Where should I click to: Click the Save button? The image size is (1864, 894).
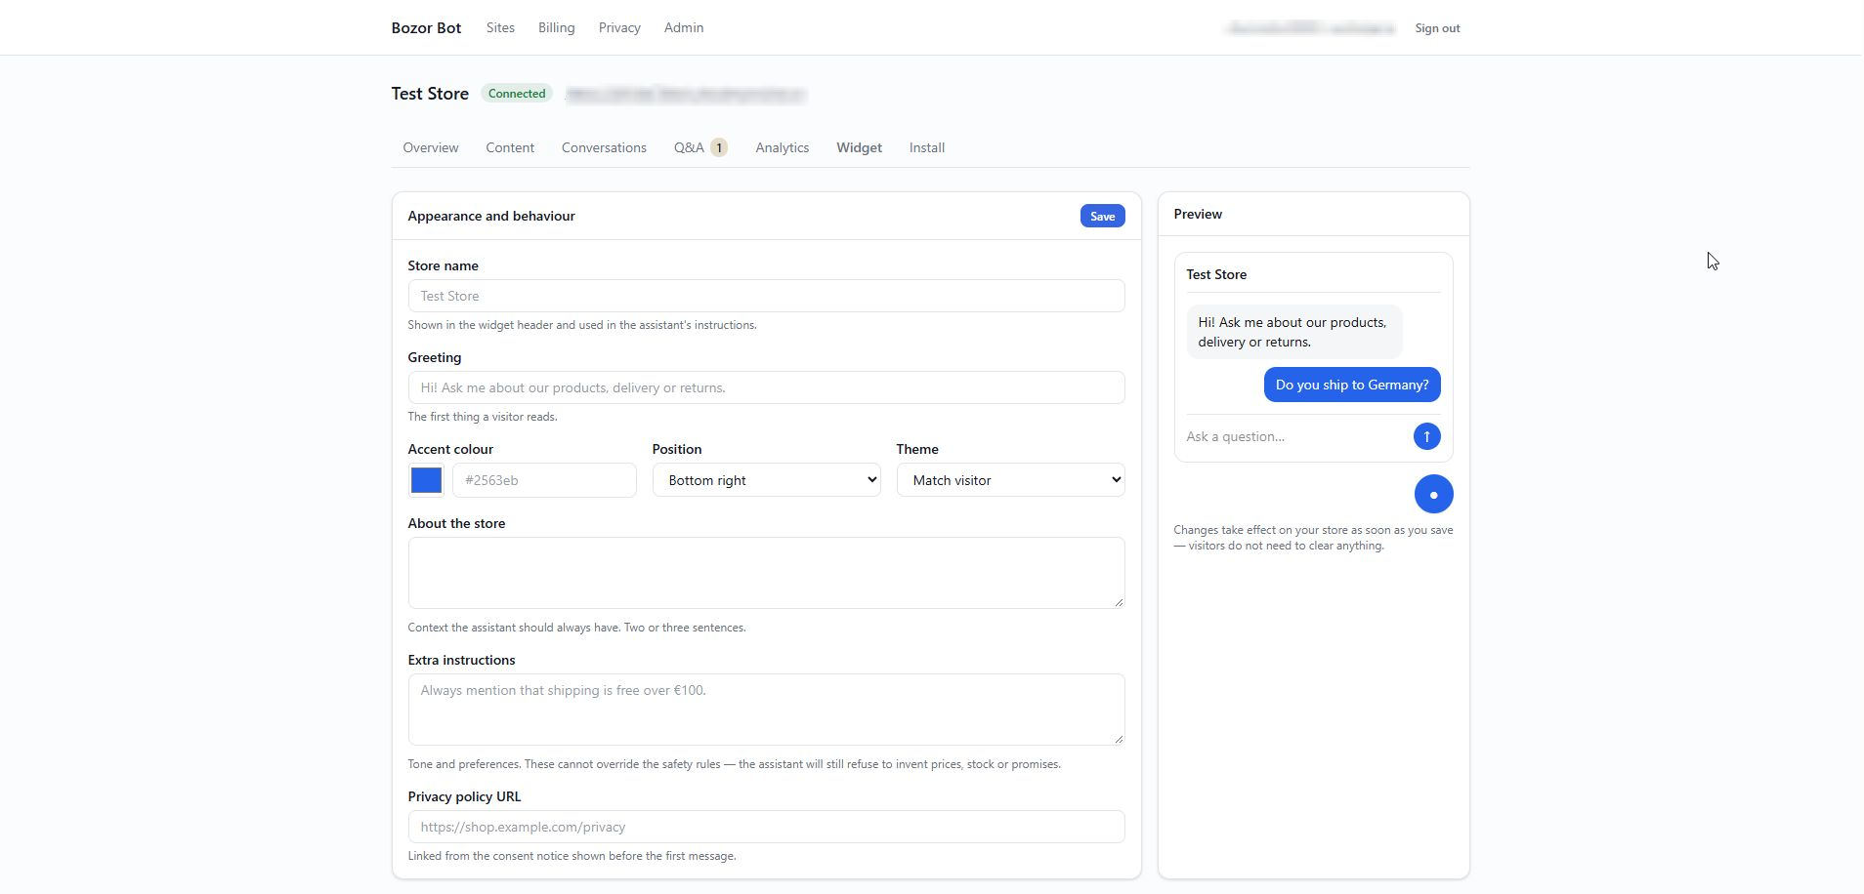pyautogui.click(x=1102, y=216)
